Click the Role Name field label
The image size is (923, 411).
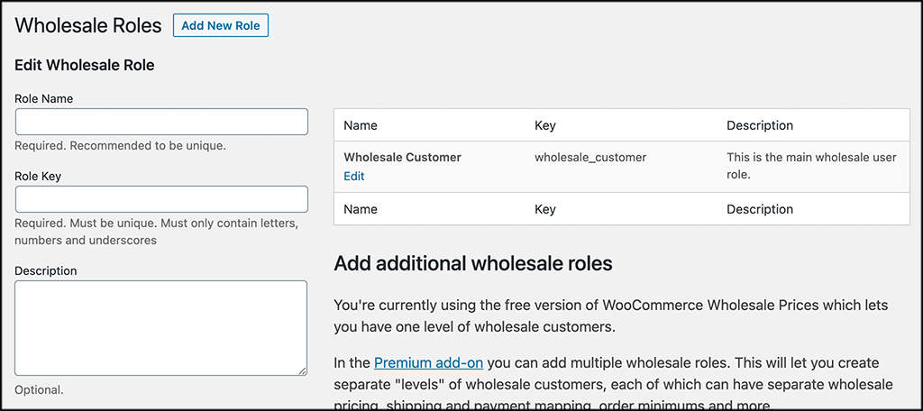coord(44,98)
